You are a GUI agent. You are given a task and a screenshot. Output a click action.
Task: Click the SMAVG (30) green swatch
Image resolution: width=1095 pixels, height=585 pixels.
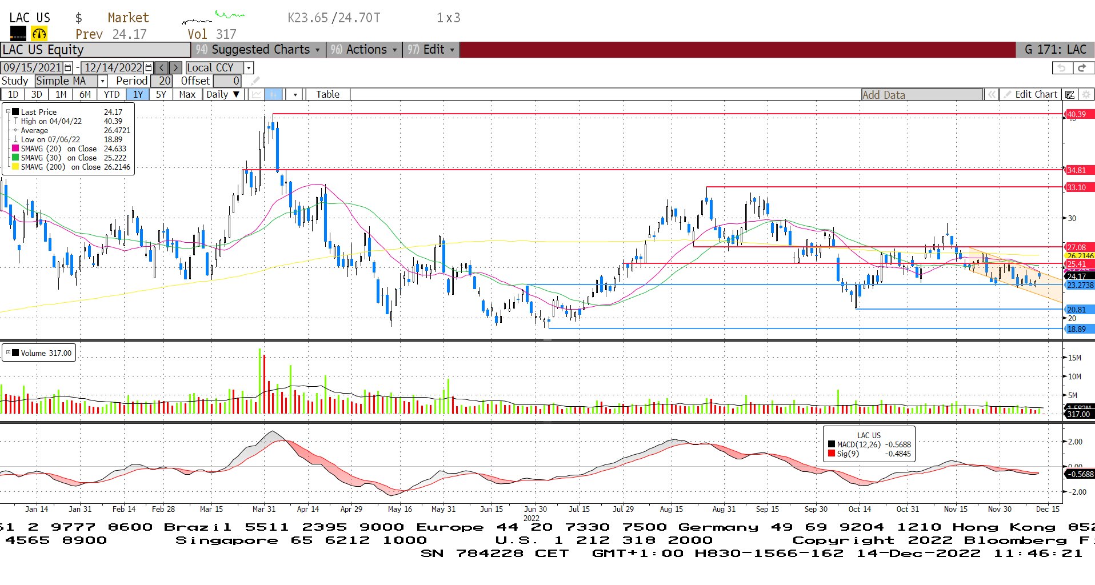15,158
